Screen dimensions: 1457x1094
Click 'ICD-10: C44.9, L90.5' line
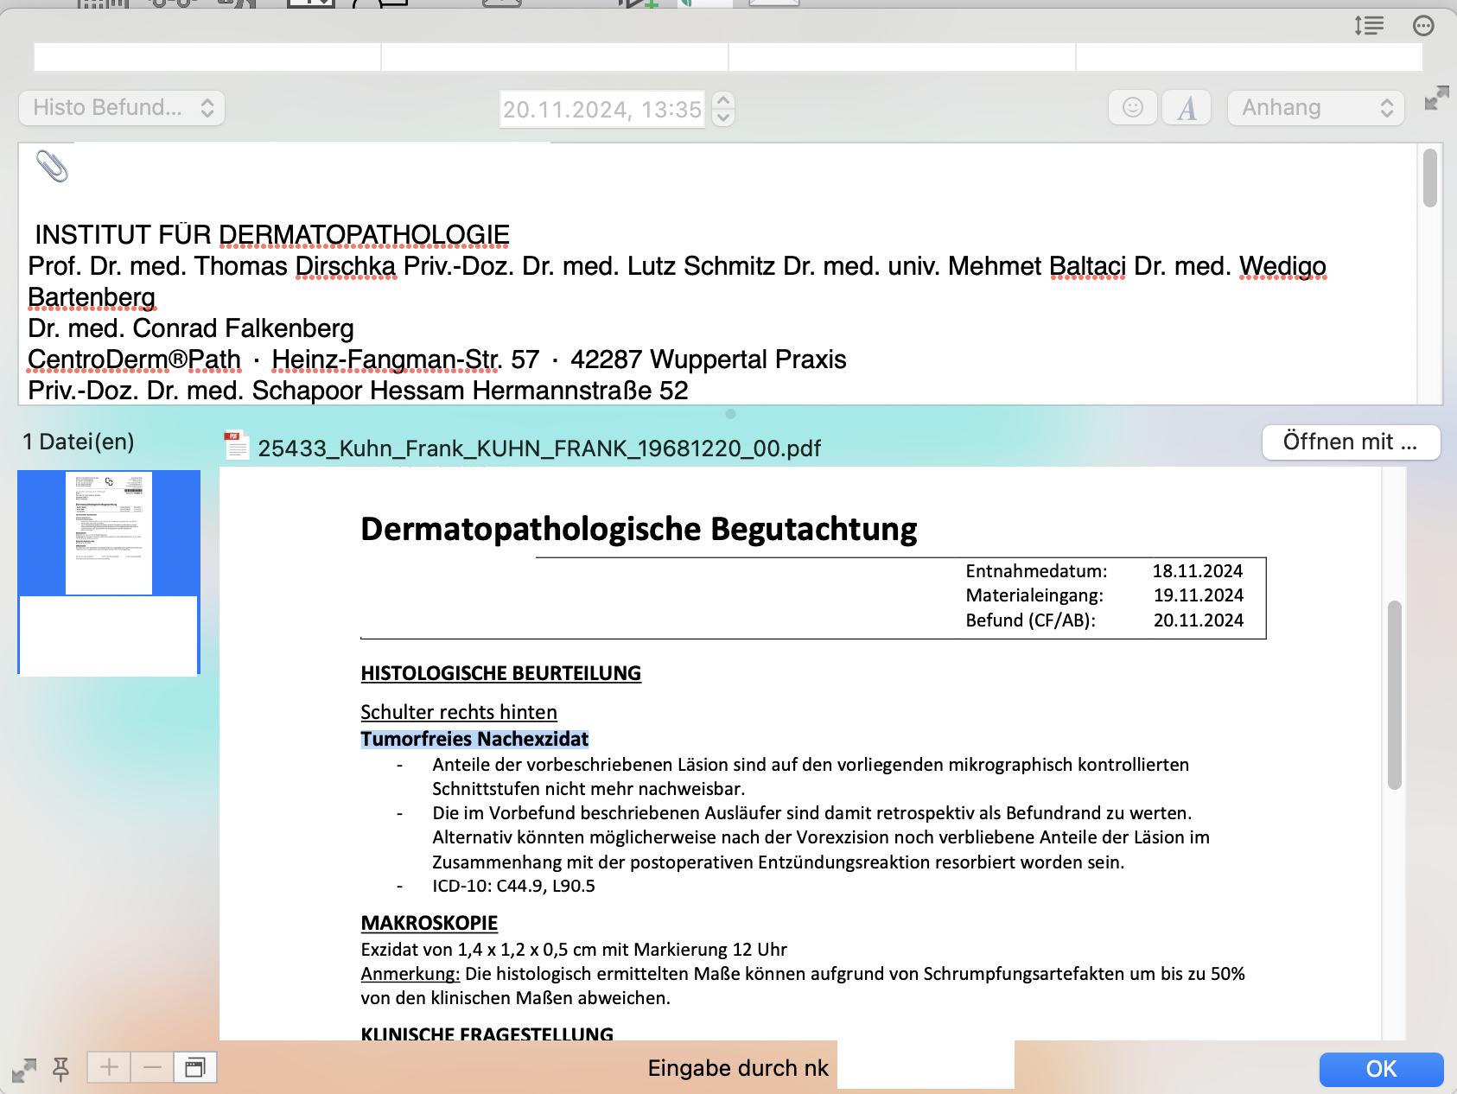513,886
